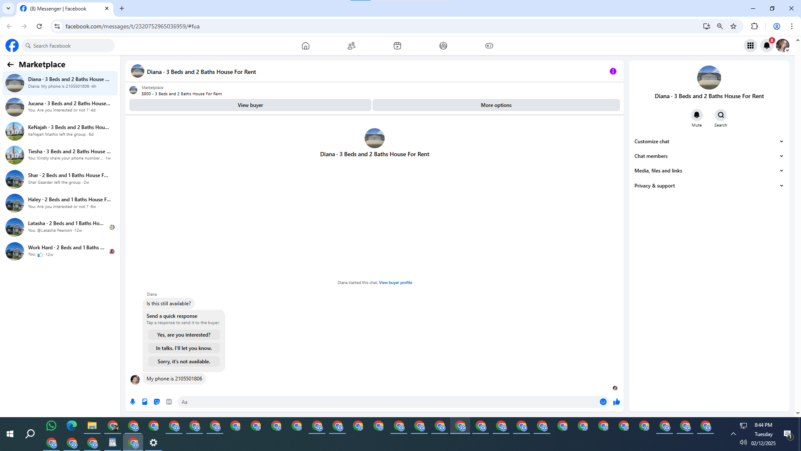
Task: Open the emoji picker in message box
Action: coord(603,402)
